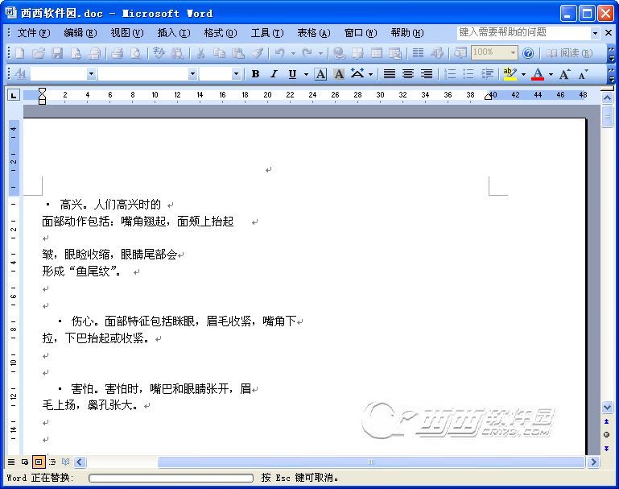Click the 阅读(R) reading layout button

pyautogui.click(x=570, y=52)
